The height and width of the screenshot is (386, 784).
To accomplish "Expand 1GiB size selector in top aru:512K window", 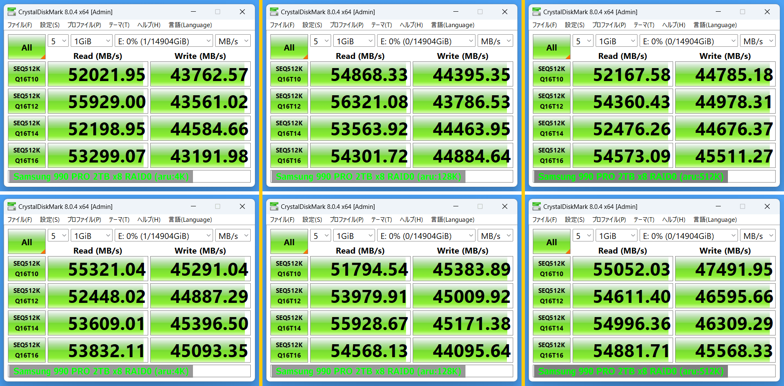I will click(x=616, y=41).
